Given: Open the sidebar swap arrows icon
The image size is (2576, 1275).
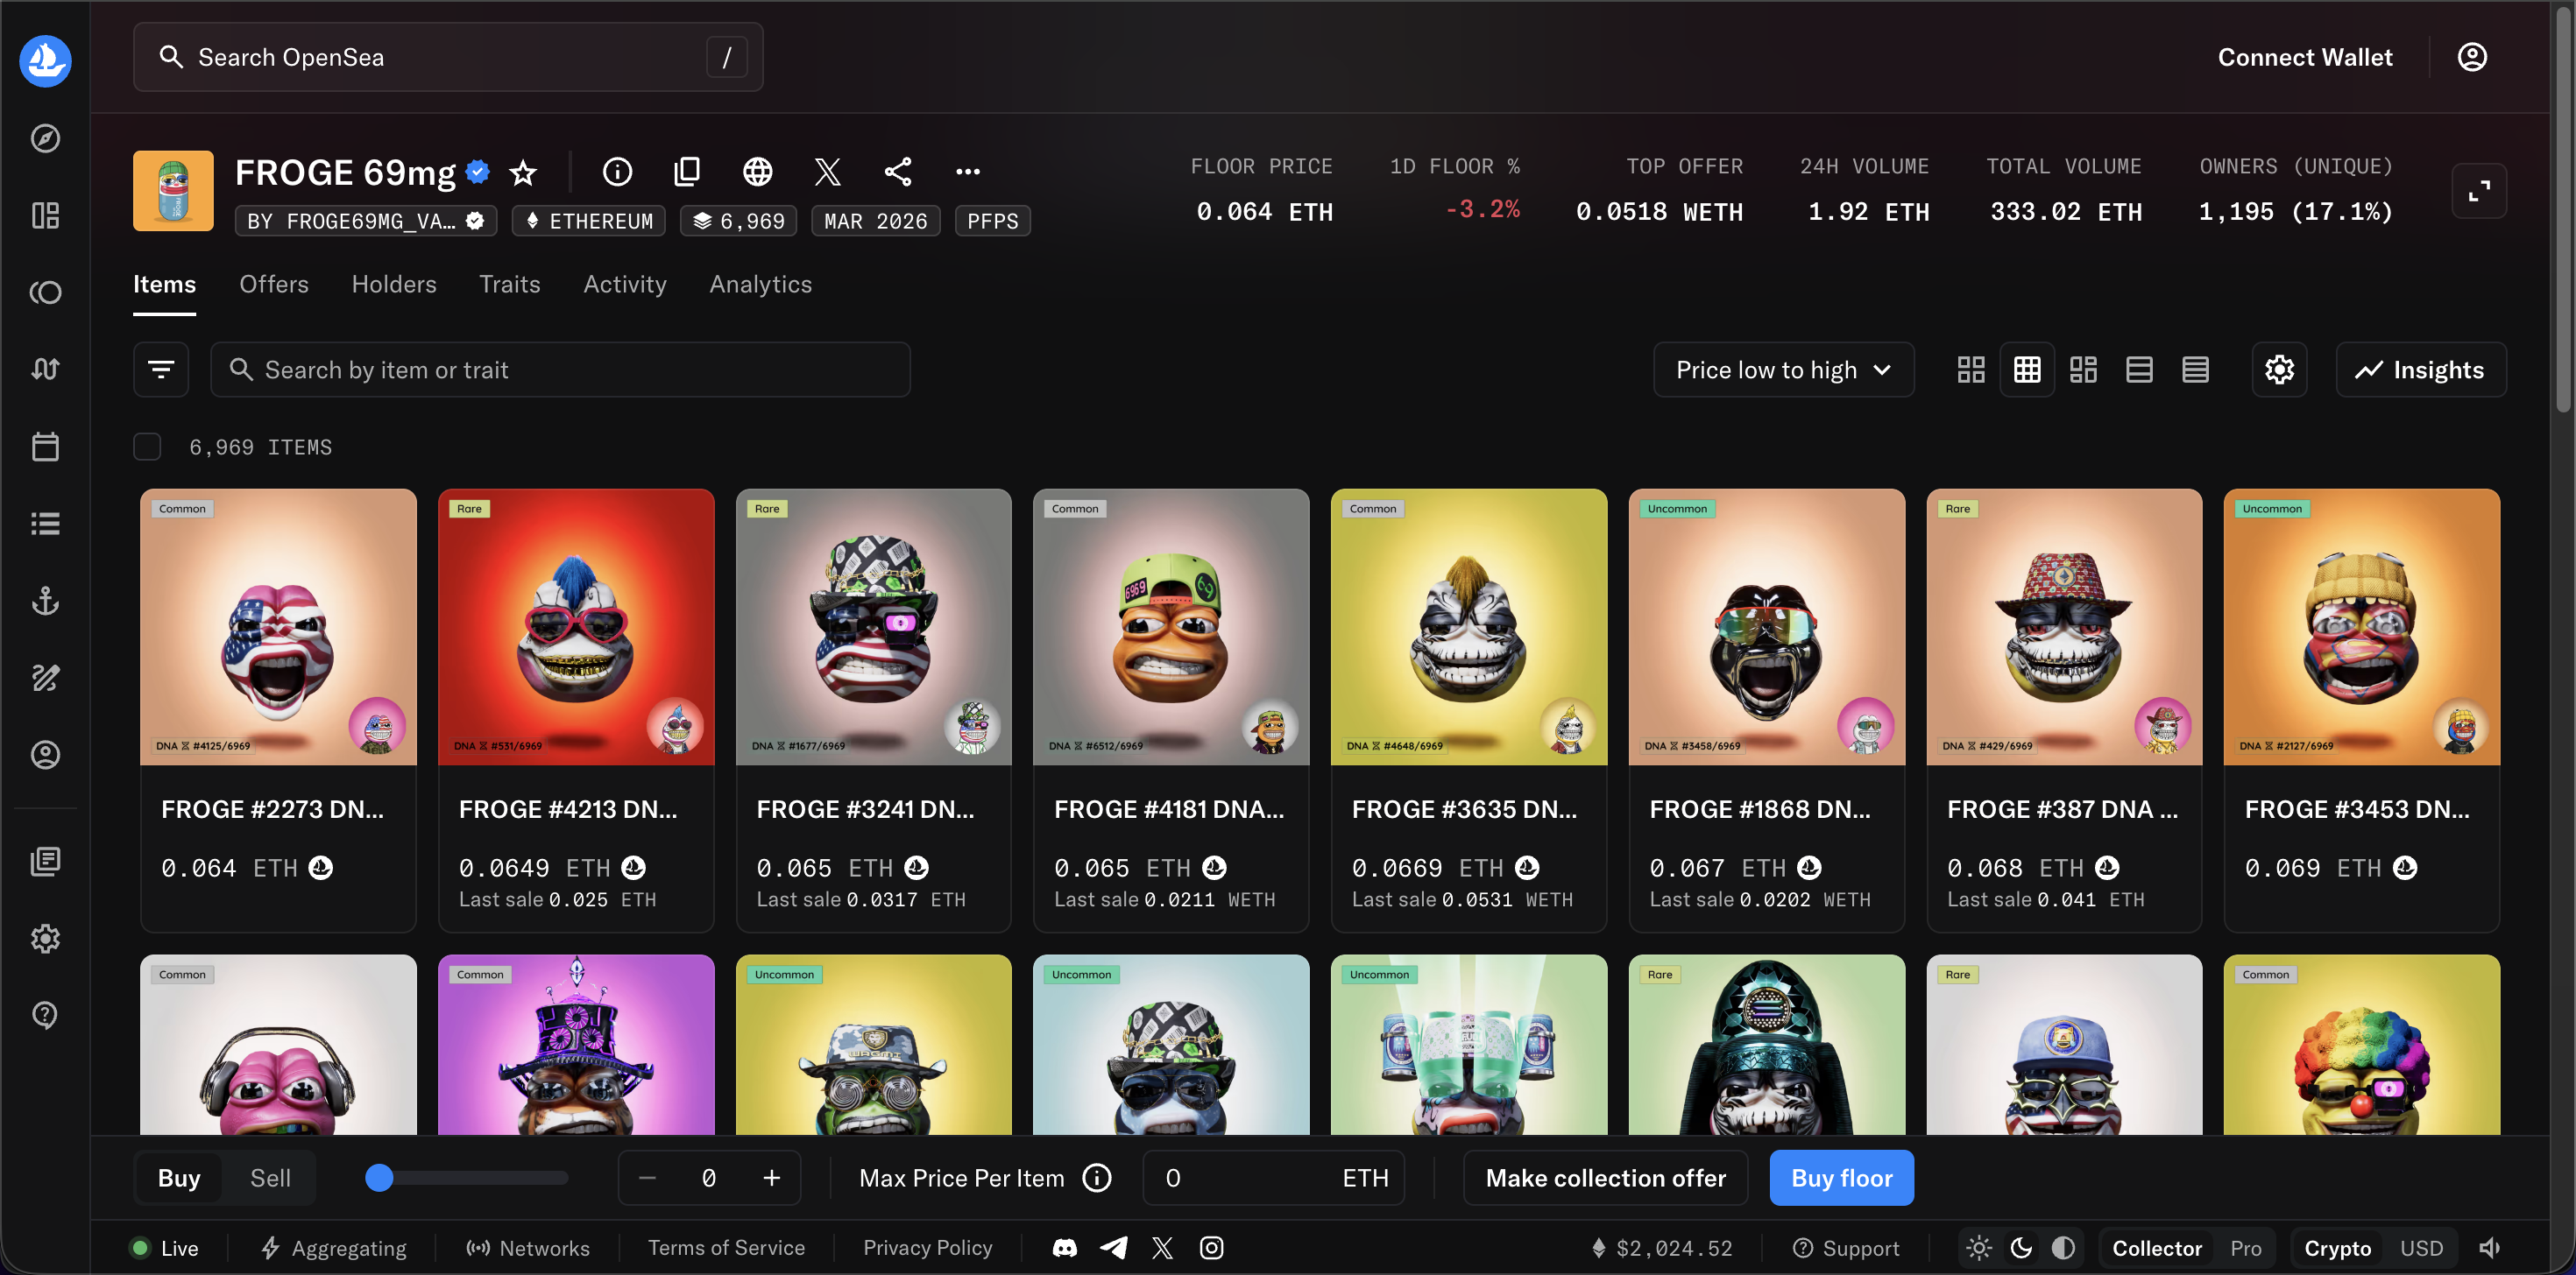Looking at the screenshot, I should pos(45,370).
